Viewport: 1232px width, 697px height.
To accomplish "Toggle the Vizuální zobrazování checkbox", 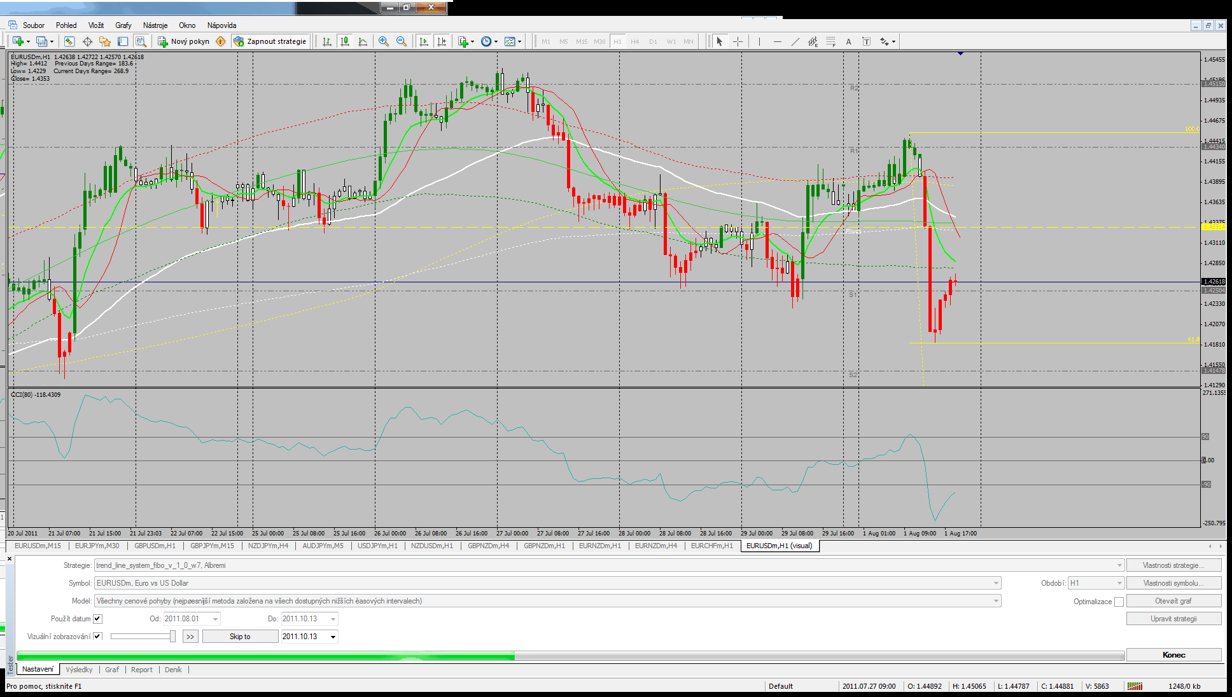I will (x=97, y=637).
